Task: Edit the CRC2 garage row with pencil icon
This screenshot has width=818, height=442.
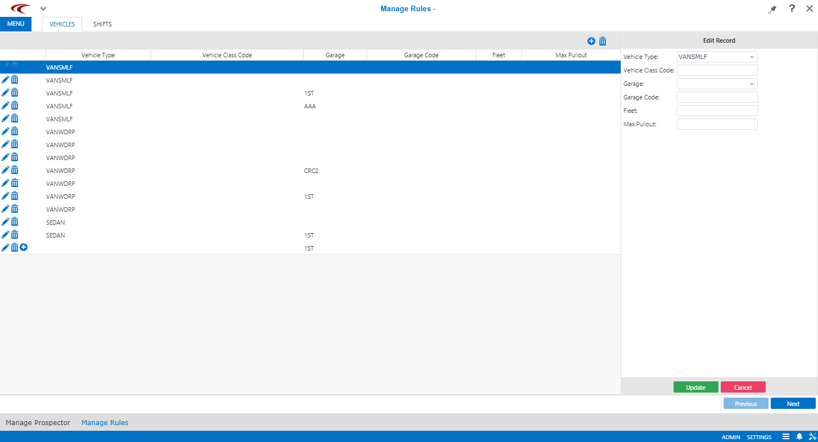Action: [x=5, y=170]
